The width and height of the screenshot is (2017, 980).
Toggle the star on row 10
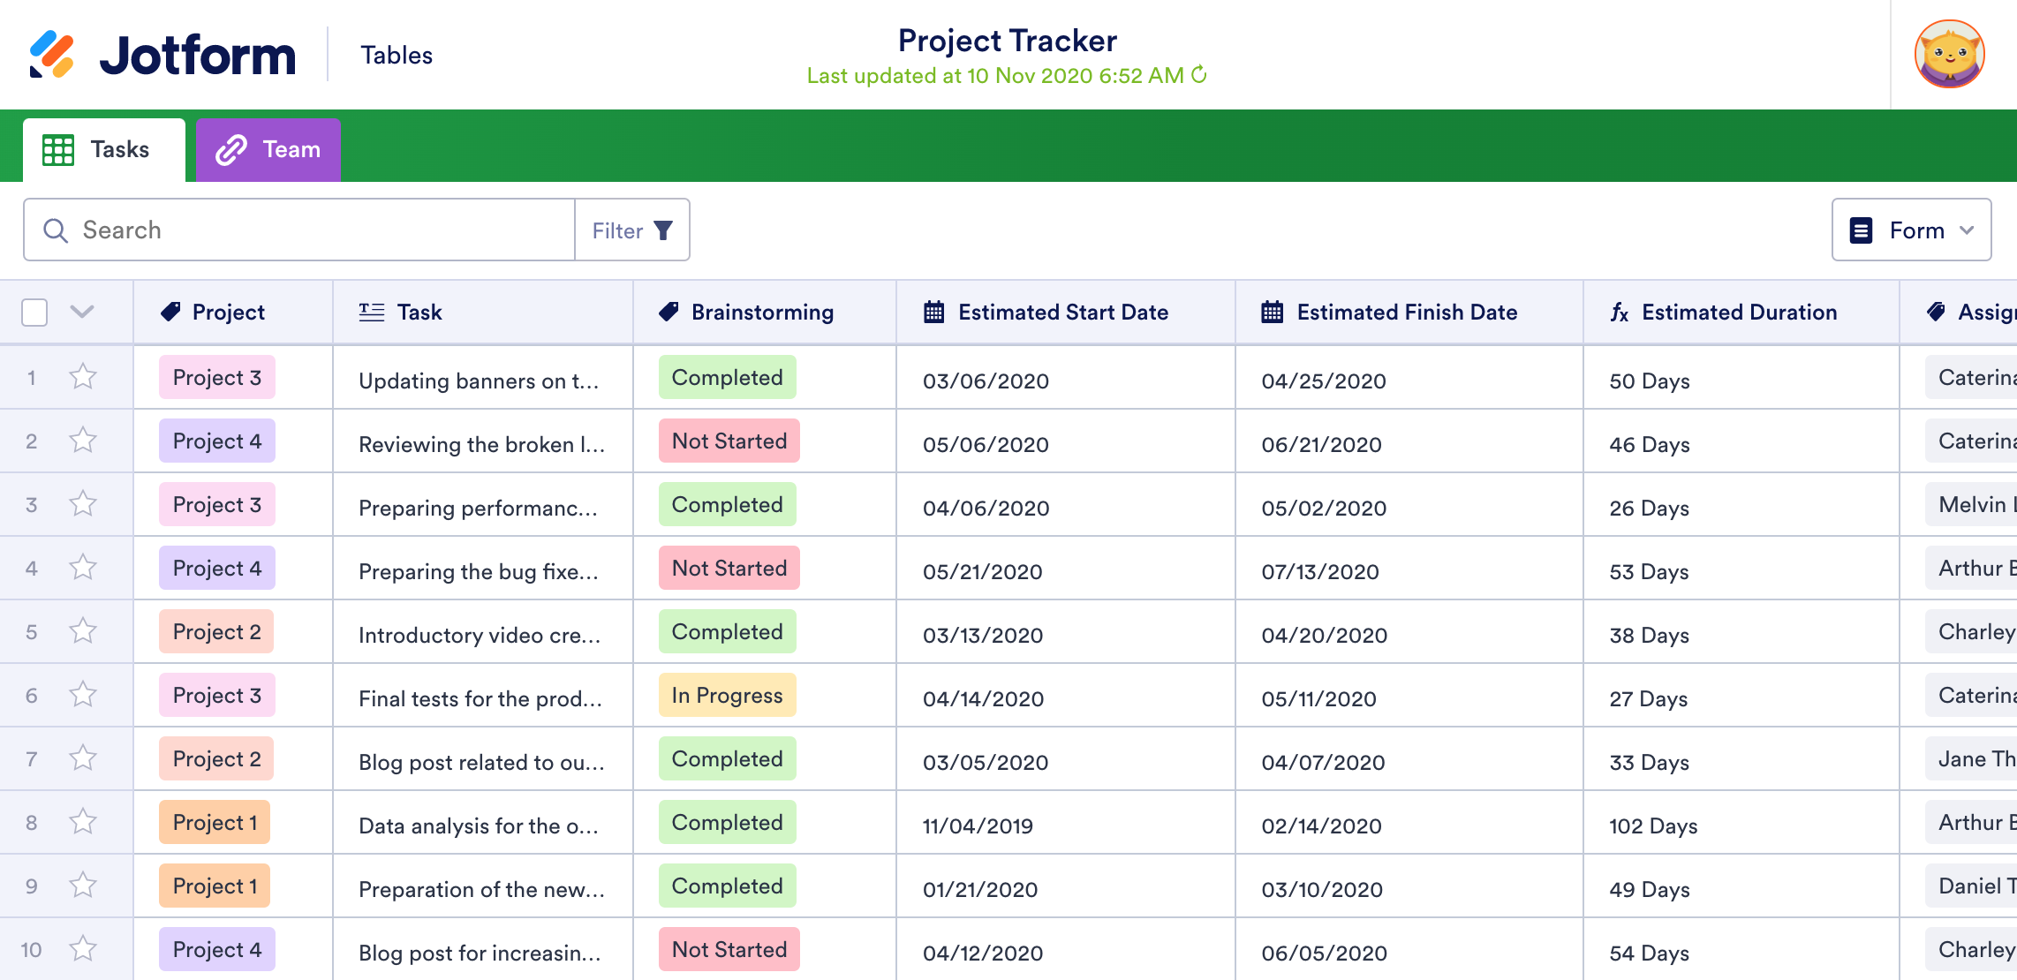(x=83, y=949)
